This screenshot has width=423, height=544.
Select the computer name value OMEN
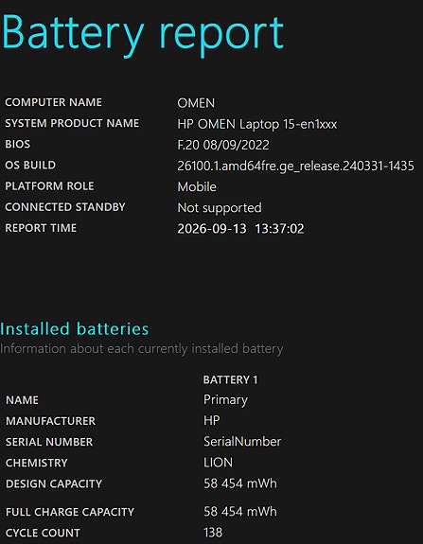tap(196, 103)
